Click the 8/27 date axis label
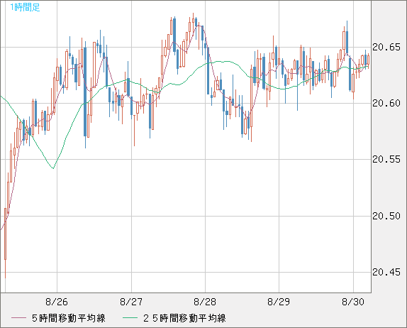407x328 pixels. click(131, 302)
